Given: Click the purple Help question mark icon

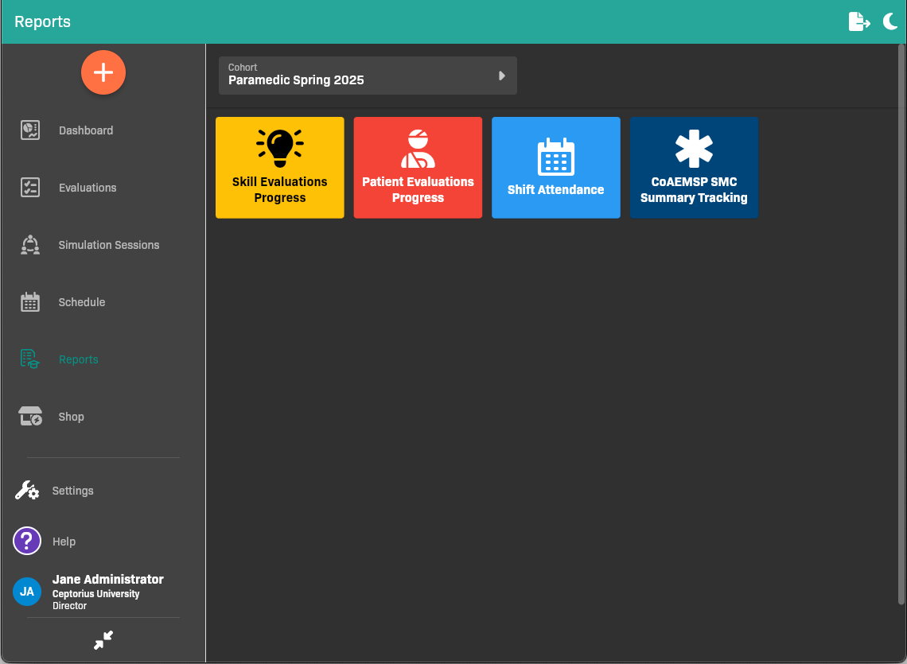Looking at the screenshot, I should pyautogui.click(x=27, y=542).
